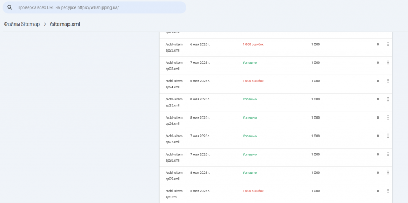The height and width of the screenshot is (203, 408).
Task: Focus the URL inspection search field
Action: 95,7
